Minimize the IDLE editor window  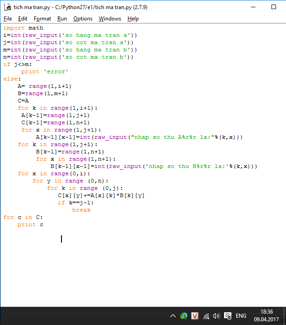coord(252,7)
